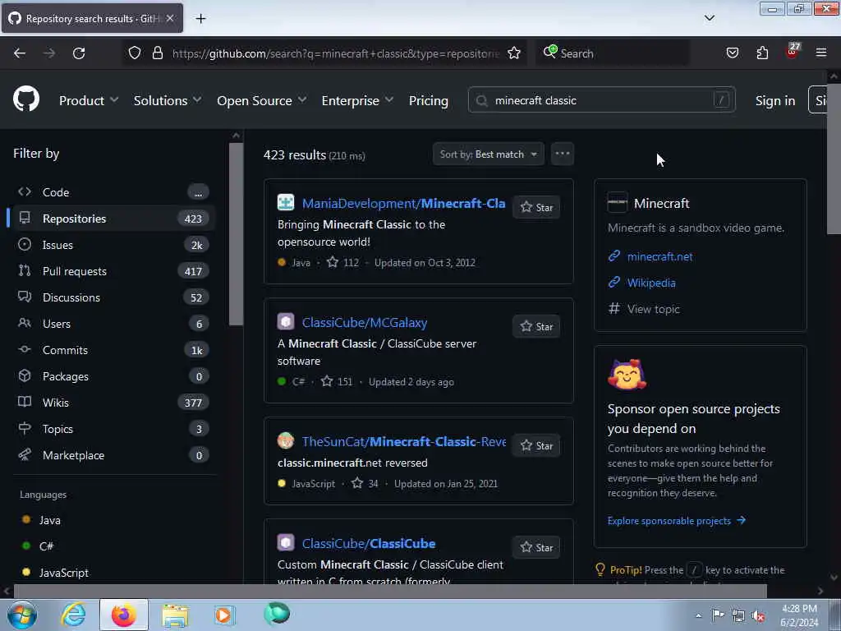The width and height of the screenshot is (841, 631).
Task: Click Sign in
Action: click(775, 100)
